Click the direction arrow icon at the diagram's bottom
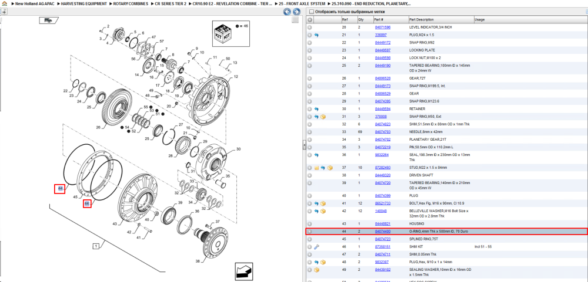This screenshot has height=282, width=588. tap(245, 271)
